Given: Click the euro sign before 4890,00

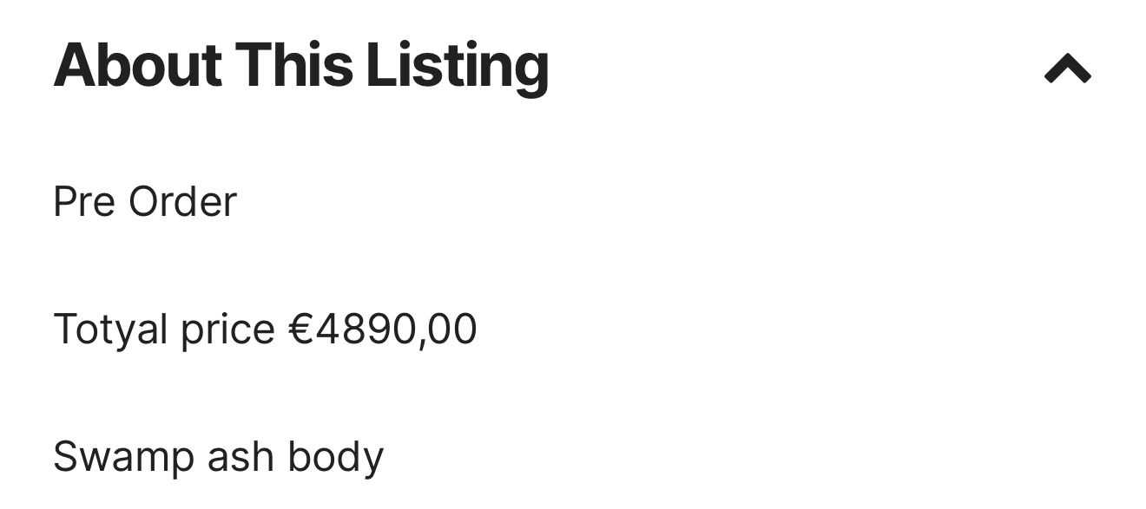Looking at the screenshot, I should [x=300, y=330].
